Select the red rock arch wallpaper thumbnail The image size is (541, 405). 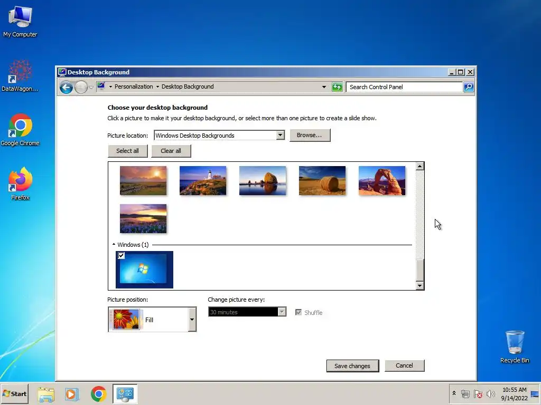click(x=382, y=181)
